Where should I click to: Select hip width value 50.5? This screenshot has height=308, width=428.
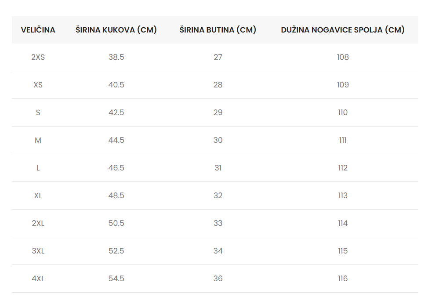[116, 223]
